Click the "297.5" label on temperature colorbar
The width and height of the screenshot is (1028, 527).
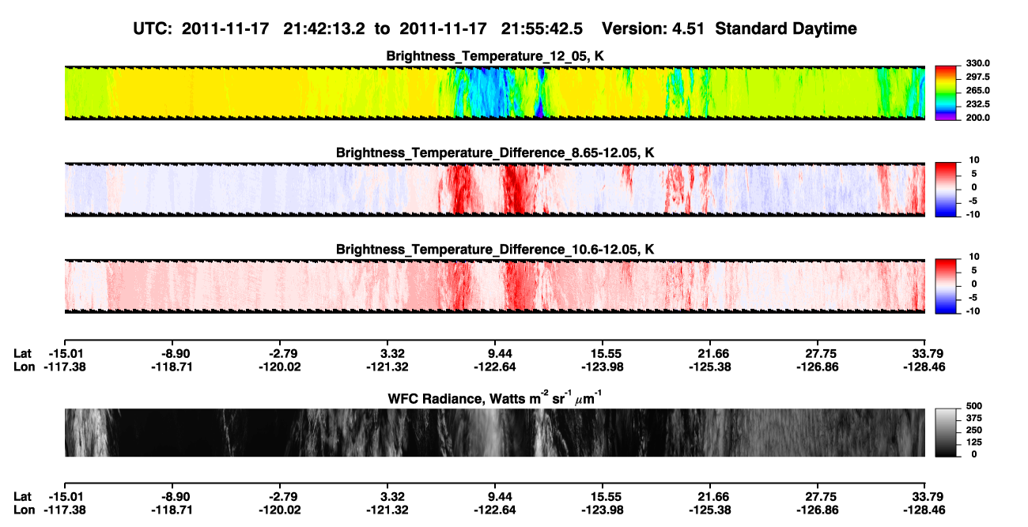pos(977,77)
